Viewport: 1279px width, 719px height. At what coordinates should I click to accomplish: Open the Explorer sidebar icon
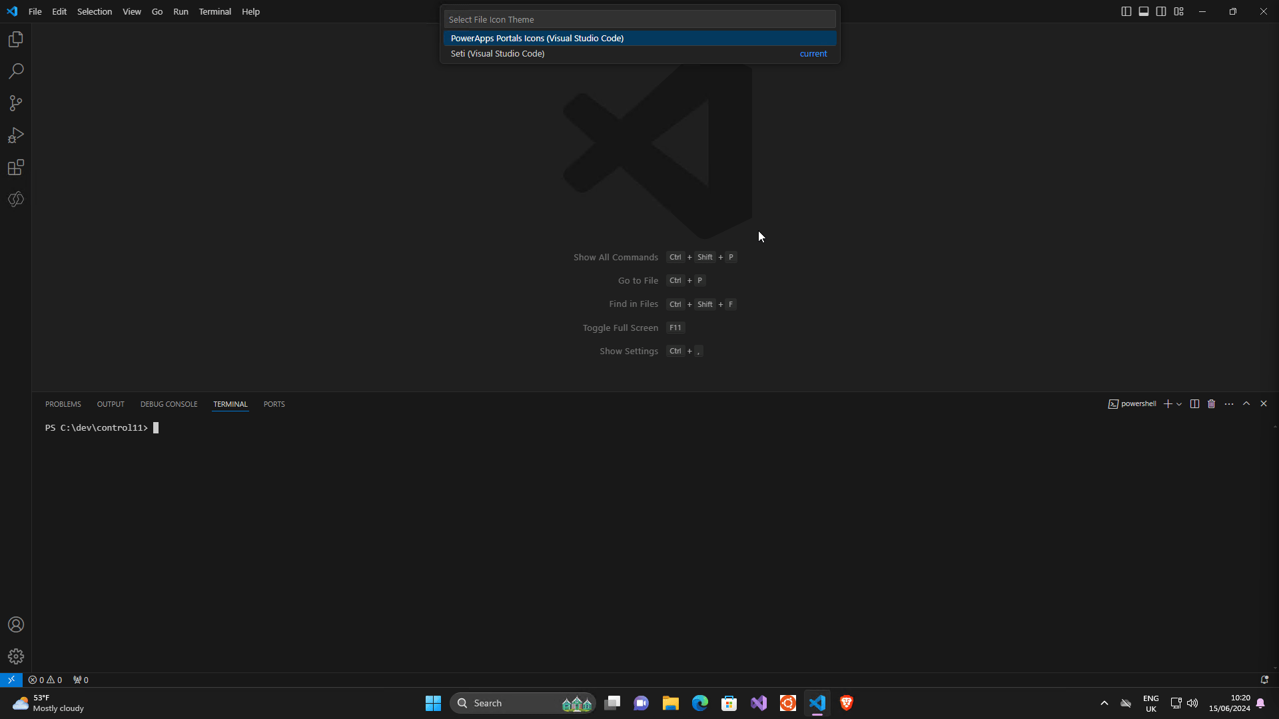click(15, 39)
